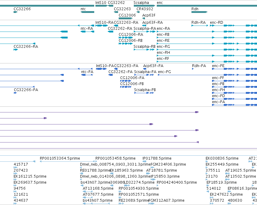The height and width of the screenshot is (205, 257).
Task: Select the CG32266-RA transcript label
Action: tap(26, 47)
